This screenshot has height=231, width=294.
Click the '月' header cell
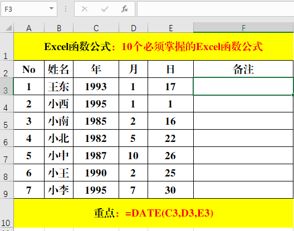[x=133, y=69]
